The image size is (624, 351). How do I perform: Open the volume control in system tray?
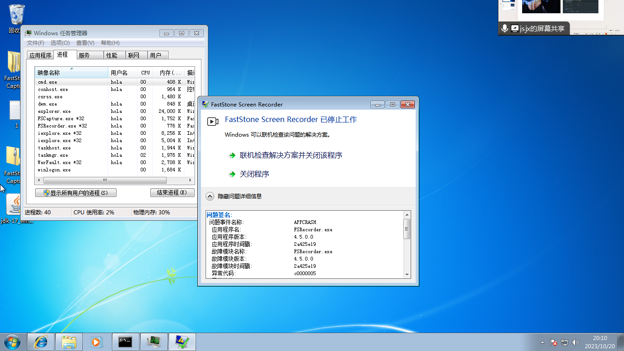575,342
